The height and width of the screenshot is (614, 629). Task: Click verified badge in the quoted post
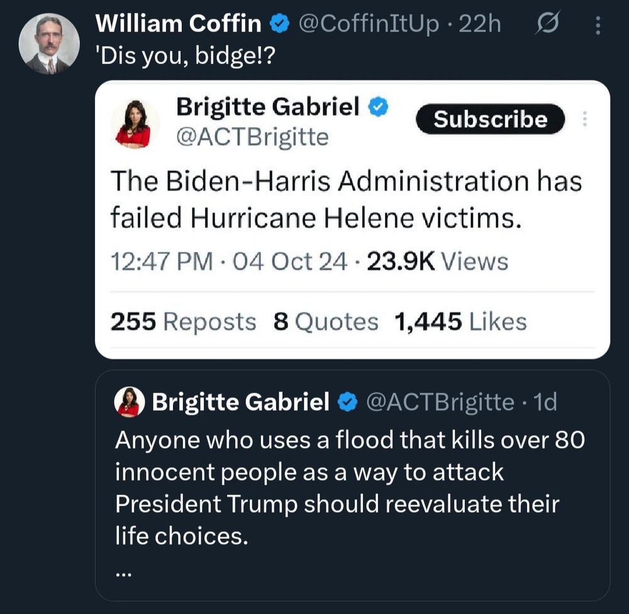348,401
